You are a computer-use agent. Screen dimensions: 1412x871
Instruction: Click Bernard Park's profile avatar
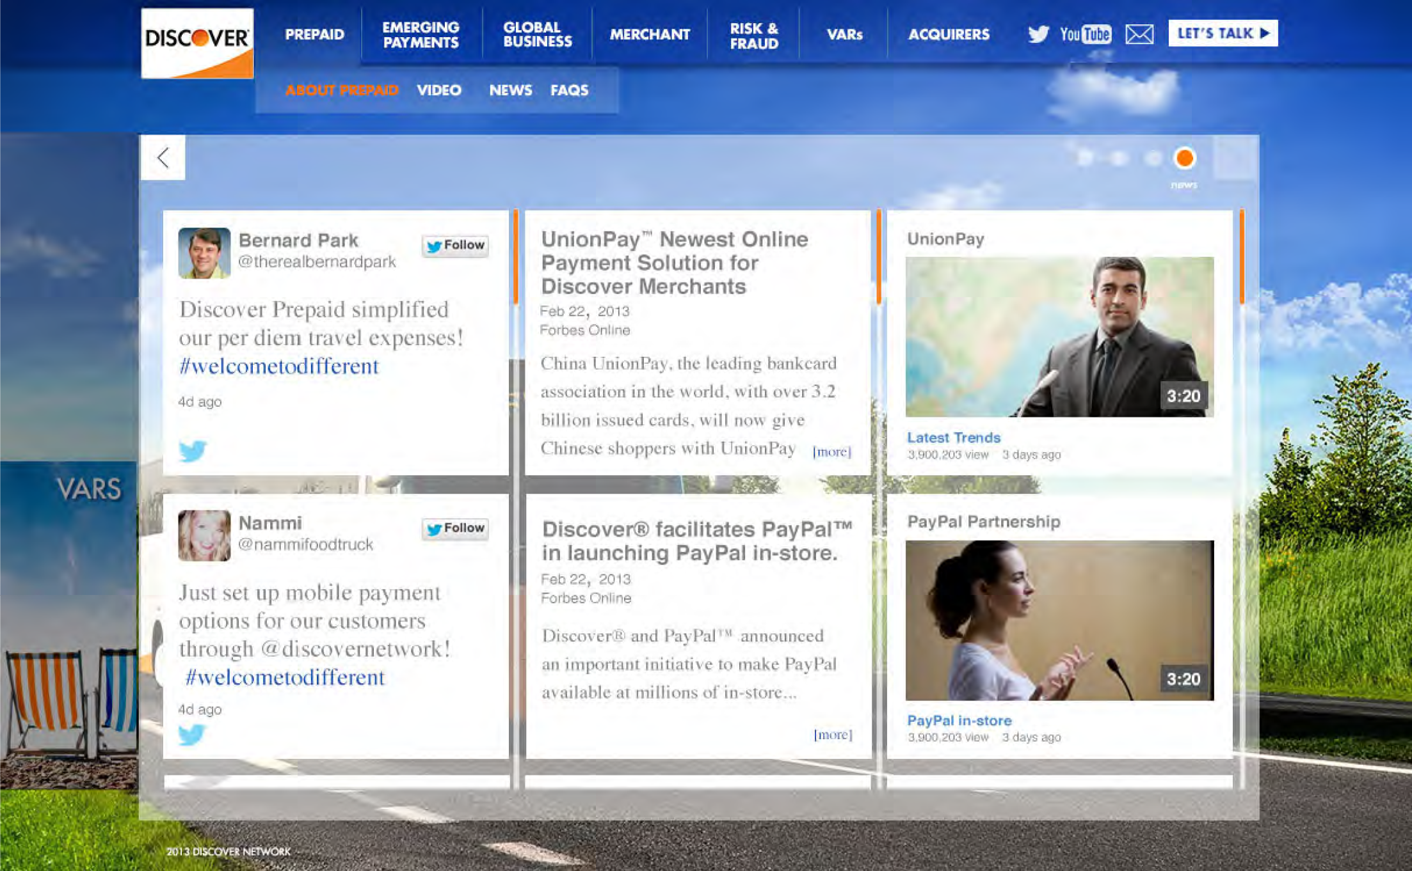click(x=204, y=253)
